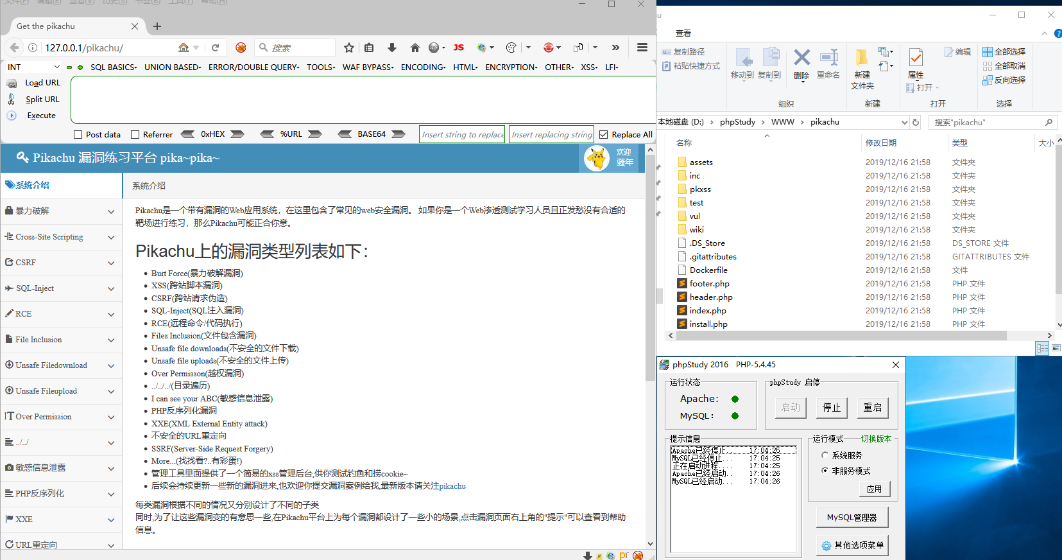Click the Firefox 搜索 search field

295,48
